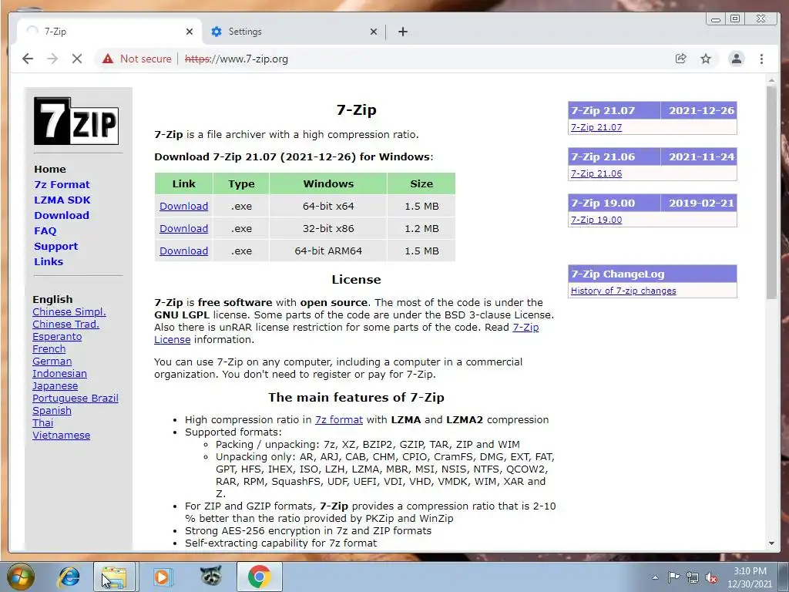Image resolution: width=789 pixels, height=592 pixels.
Task: Open Windows Media Player from taskbar
Action: click(x=162, y=577)
